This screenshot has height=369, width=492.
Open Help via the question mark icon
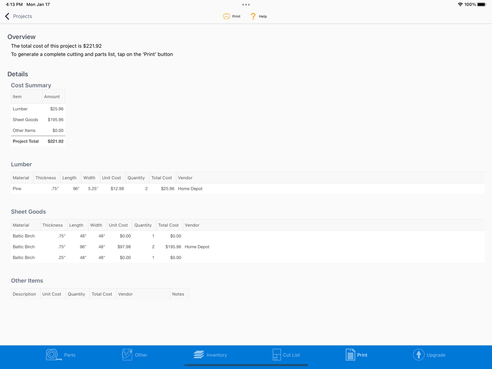253,16
